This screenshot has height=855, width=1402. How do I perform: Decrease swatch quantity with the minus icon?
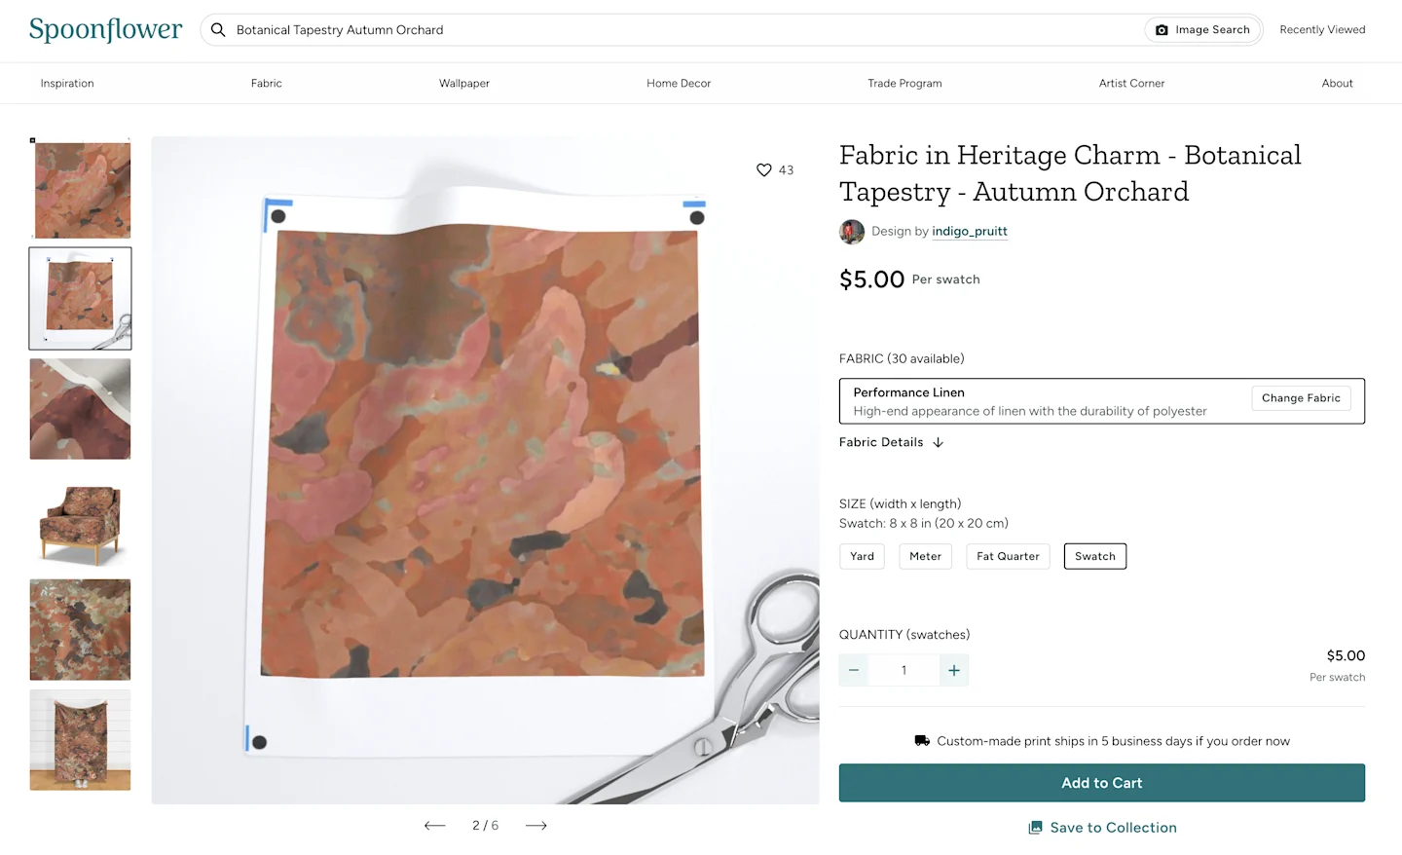pyautogui.click(x=853, y=670)
